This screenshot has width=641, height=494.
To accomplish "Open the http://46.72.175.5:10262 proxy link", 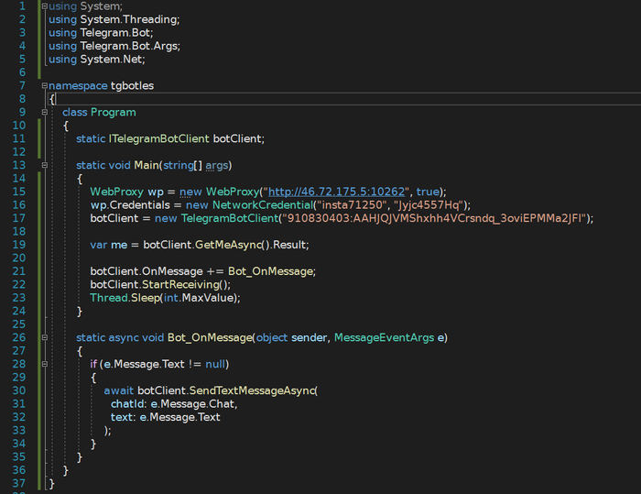I will click(x=336, y=192).
